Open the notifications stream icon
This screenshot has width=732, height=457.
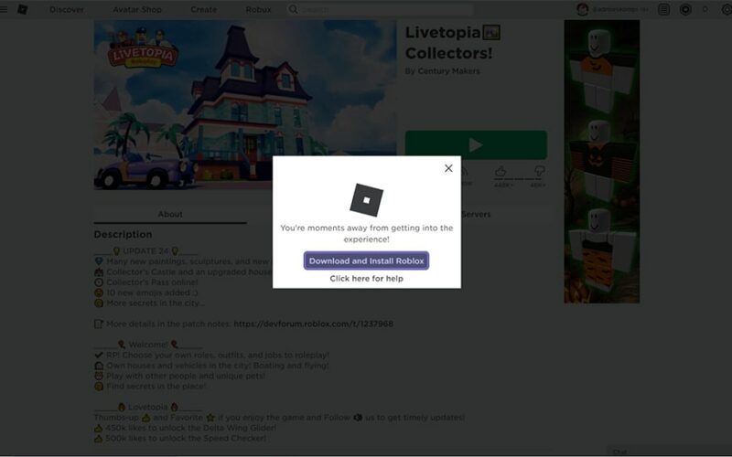coord(664,9)
